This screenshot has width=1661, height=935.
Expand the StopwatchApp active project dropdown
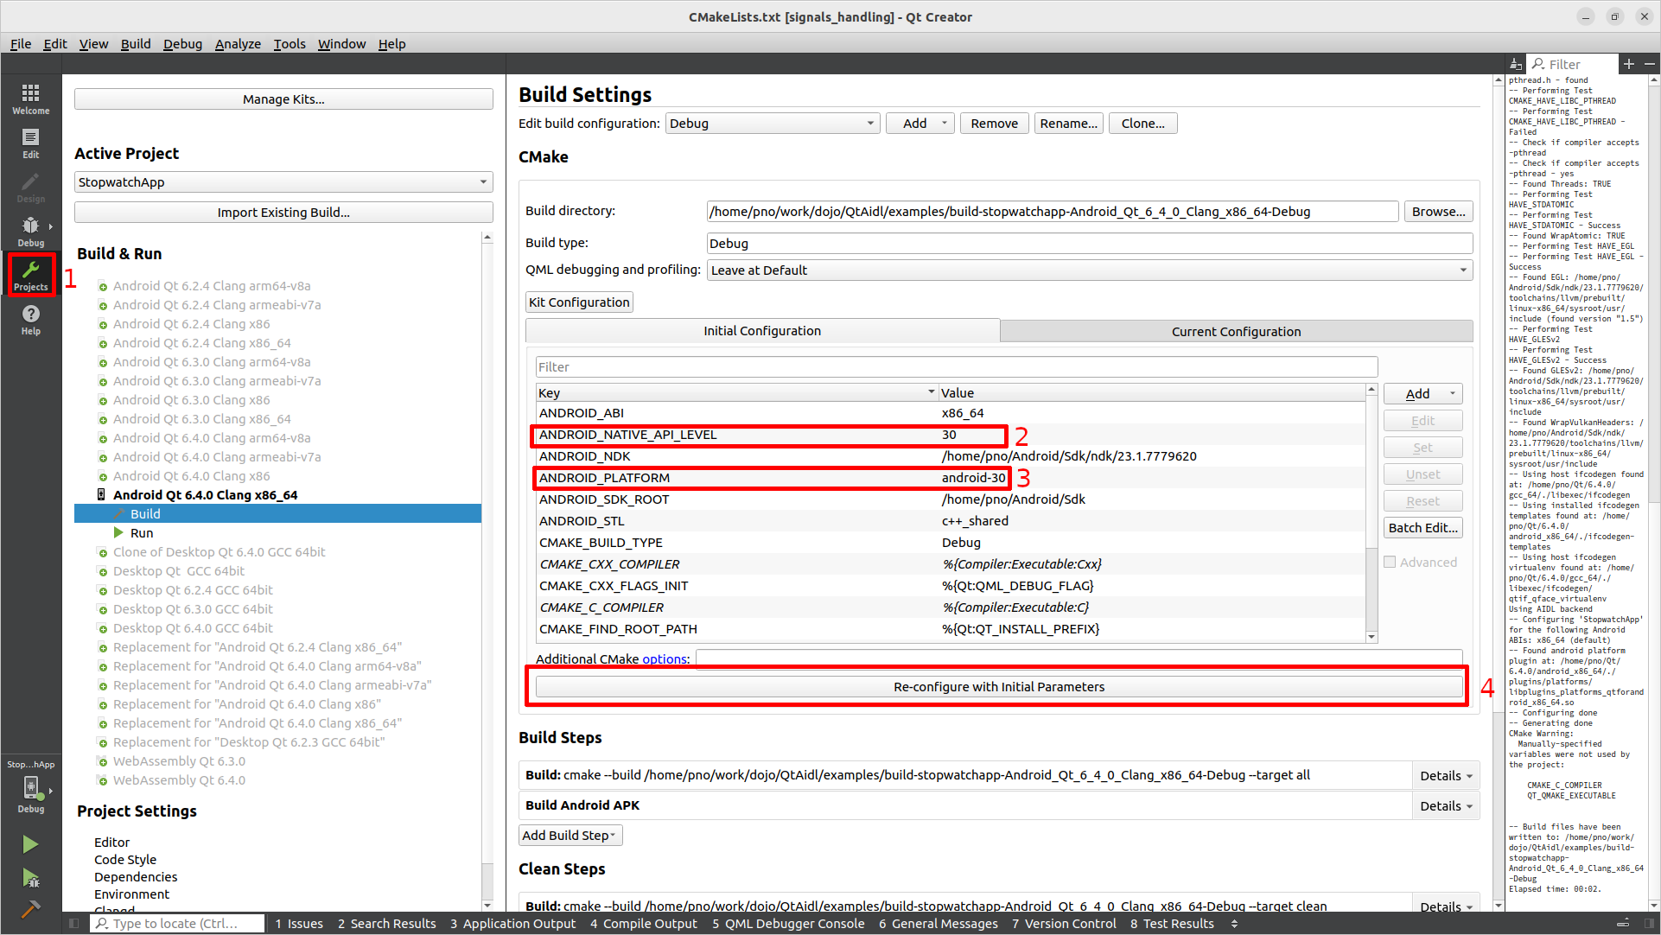pyautogui.click(x=283, y=182)
